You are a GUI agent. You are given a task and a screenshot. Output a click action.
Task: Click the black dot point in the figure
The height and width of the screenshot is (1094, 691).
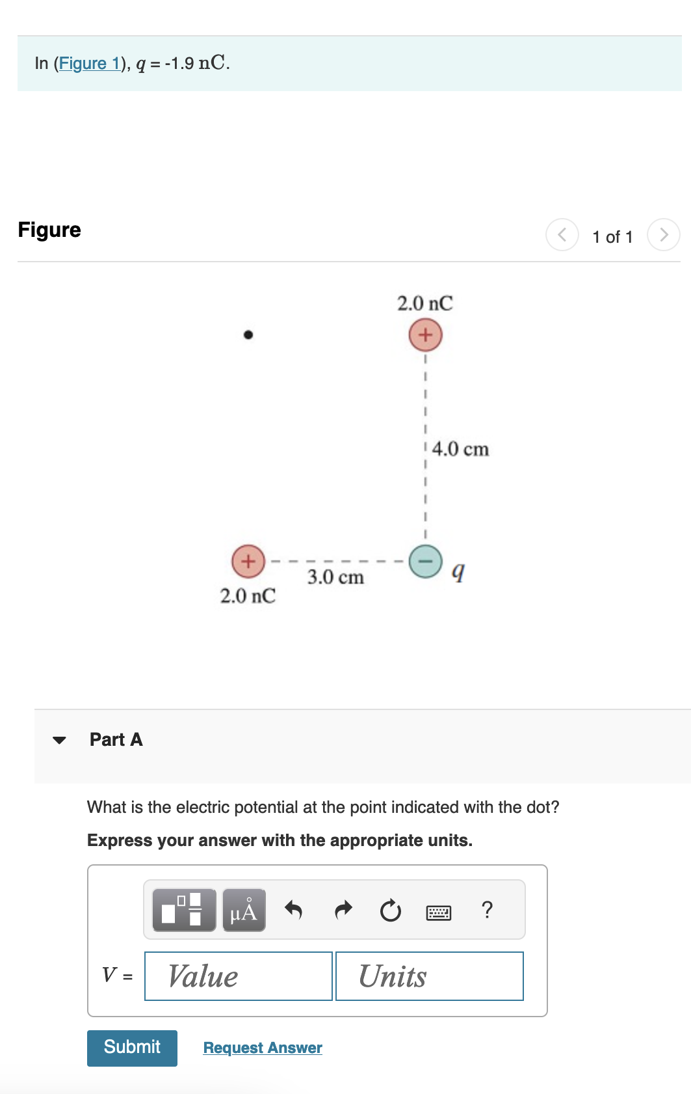(x=247, y=335)
